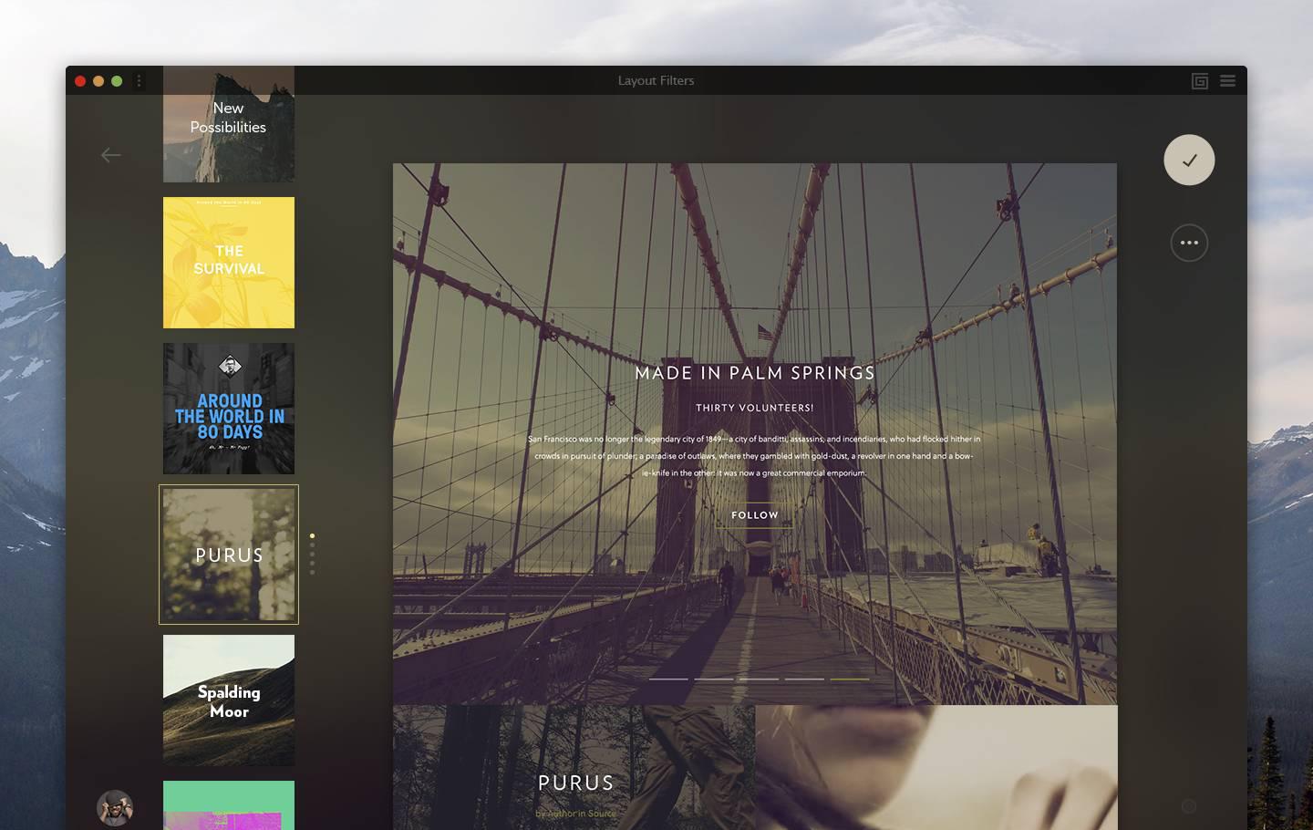Select The Survival yellow layout thumbnail

229,263
